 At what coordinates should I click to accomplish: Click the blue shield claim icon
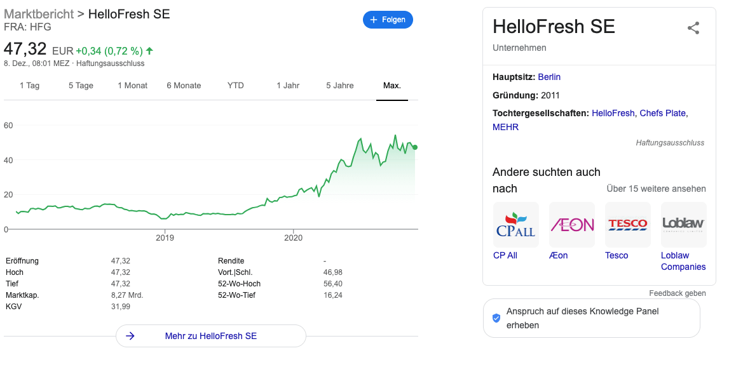point(496,318)
